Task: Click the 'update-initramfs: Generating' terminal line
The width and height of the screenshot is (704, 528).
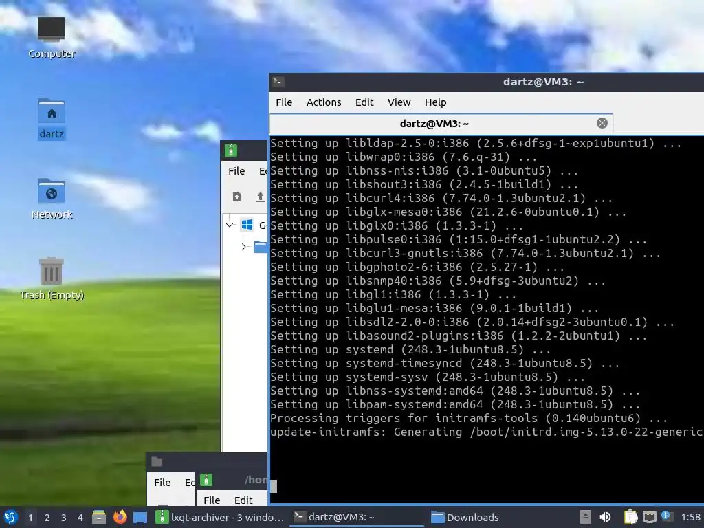Action: pos(487,432)
